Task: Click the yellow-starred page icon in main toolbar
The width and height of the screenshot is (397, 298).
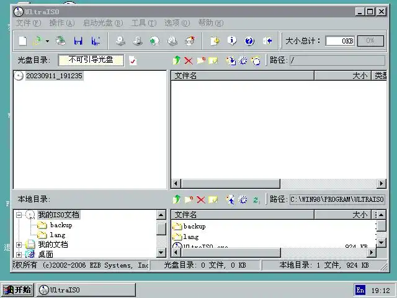Action: [215, 41]
